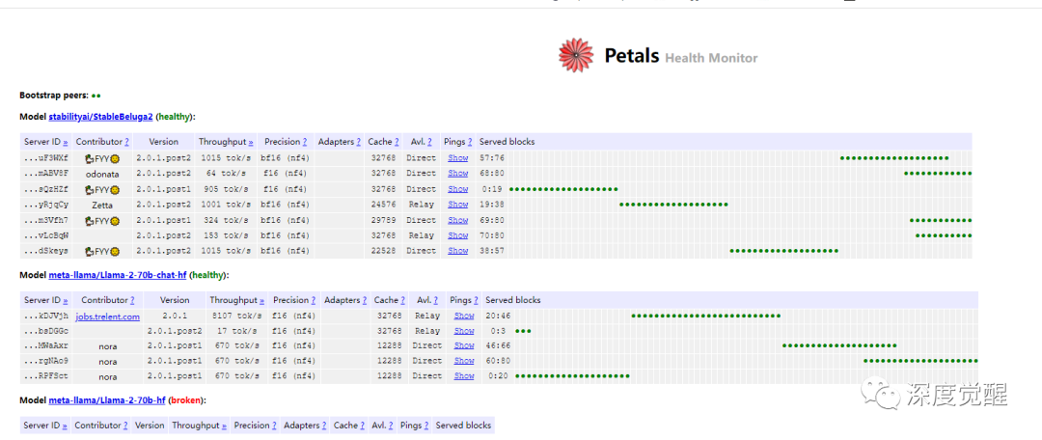This screenshot has width=1042, height=440.
Task: Select the "odonata" contributor cell
Action: point(101,174)
